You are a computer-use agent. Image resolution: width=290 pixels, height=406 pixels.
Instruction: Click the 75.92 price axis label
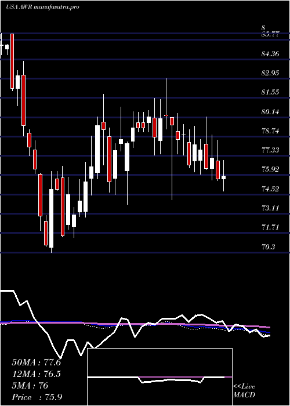pyautogui.click(x=271, y=169)
